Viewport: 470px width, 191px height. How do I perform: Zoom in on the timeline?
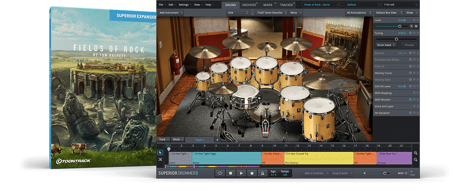click(x=416, y=153)
